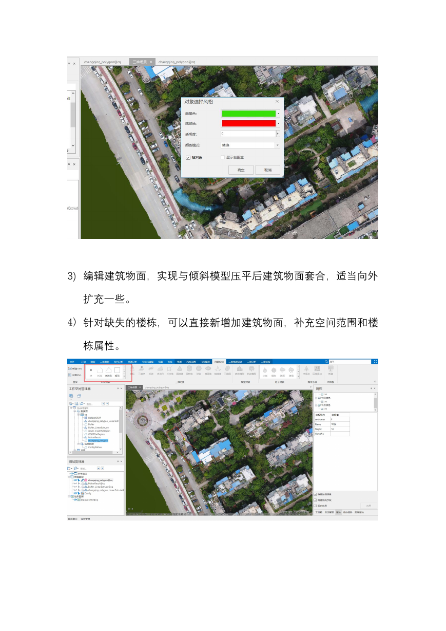Click the 透明度 input field

click(x=248, y=134)
